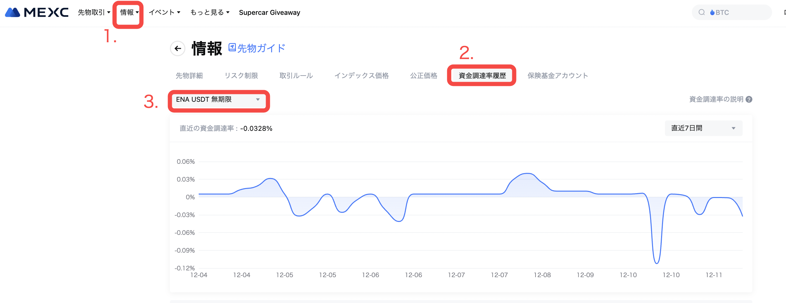Open the 先物取引 dropdown menu
The width and height of the screenshot is (786, 303).
(94, 12)
